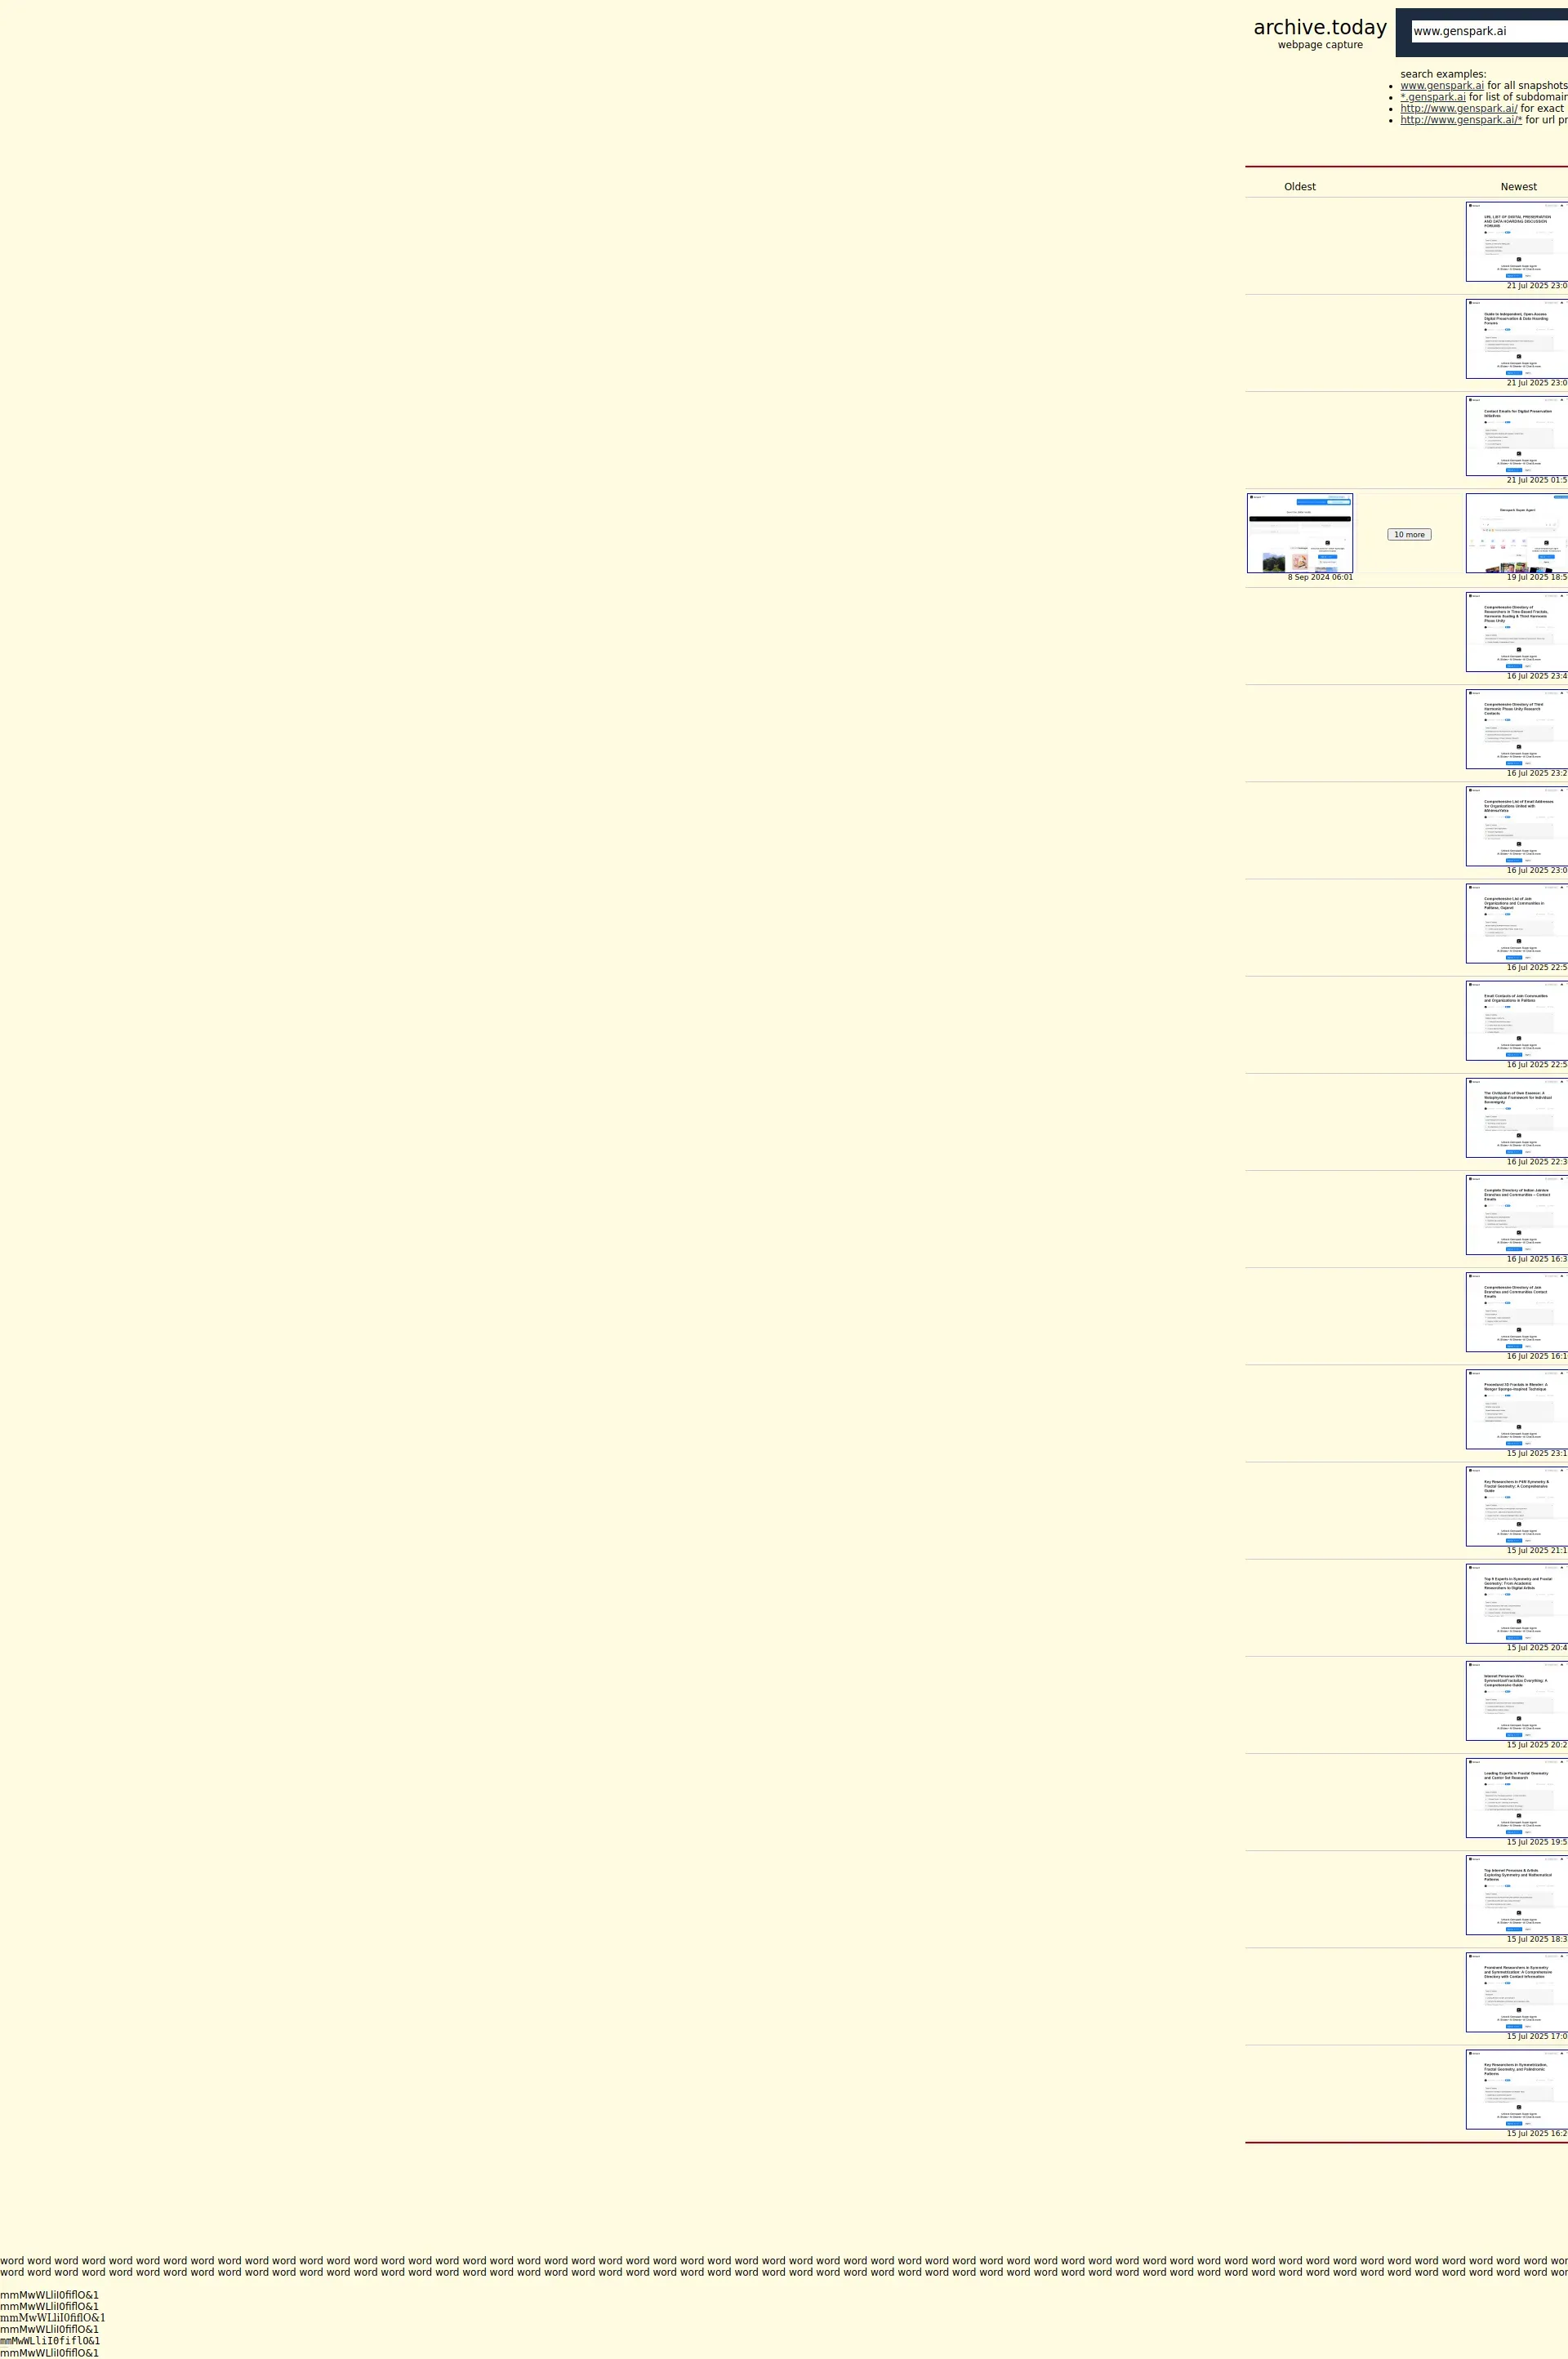Open snapshot about Jain Organizations in Palitana, Gujarat

click(x=1516, y=924)
